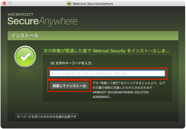Click the インストール section header

[x=93, y=36]
